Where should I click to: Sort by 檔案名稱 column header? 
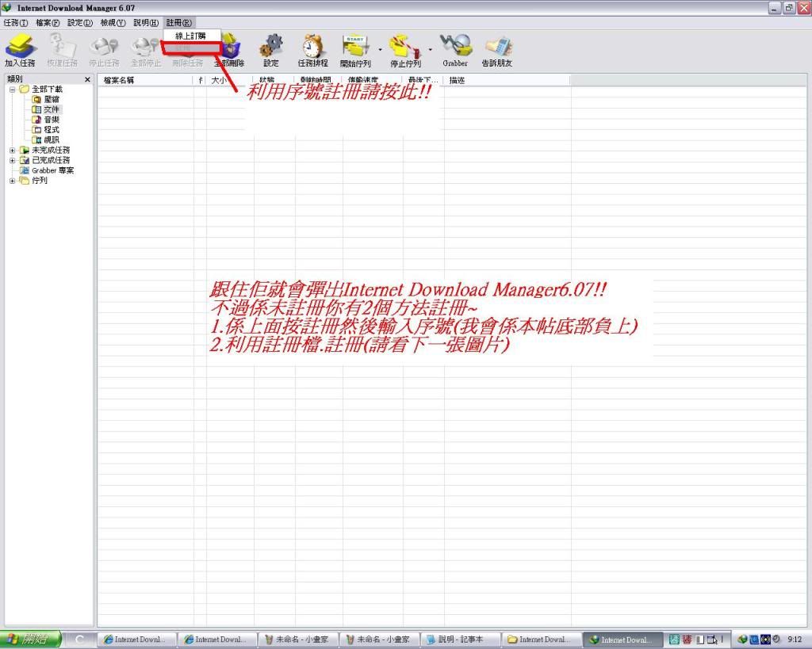click(143, 81)
